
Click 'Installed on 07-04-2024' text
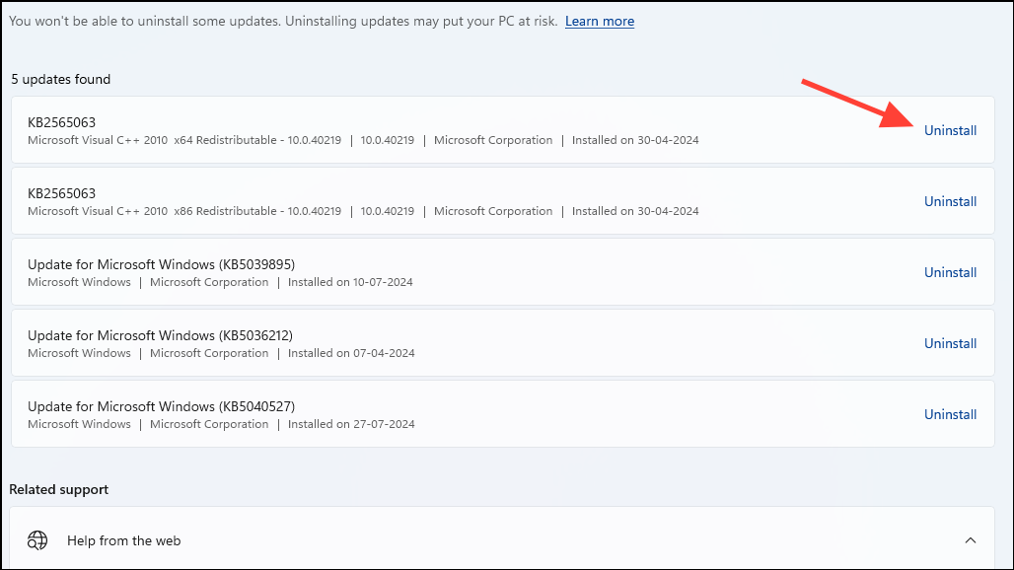click(x=351, y=353)
